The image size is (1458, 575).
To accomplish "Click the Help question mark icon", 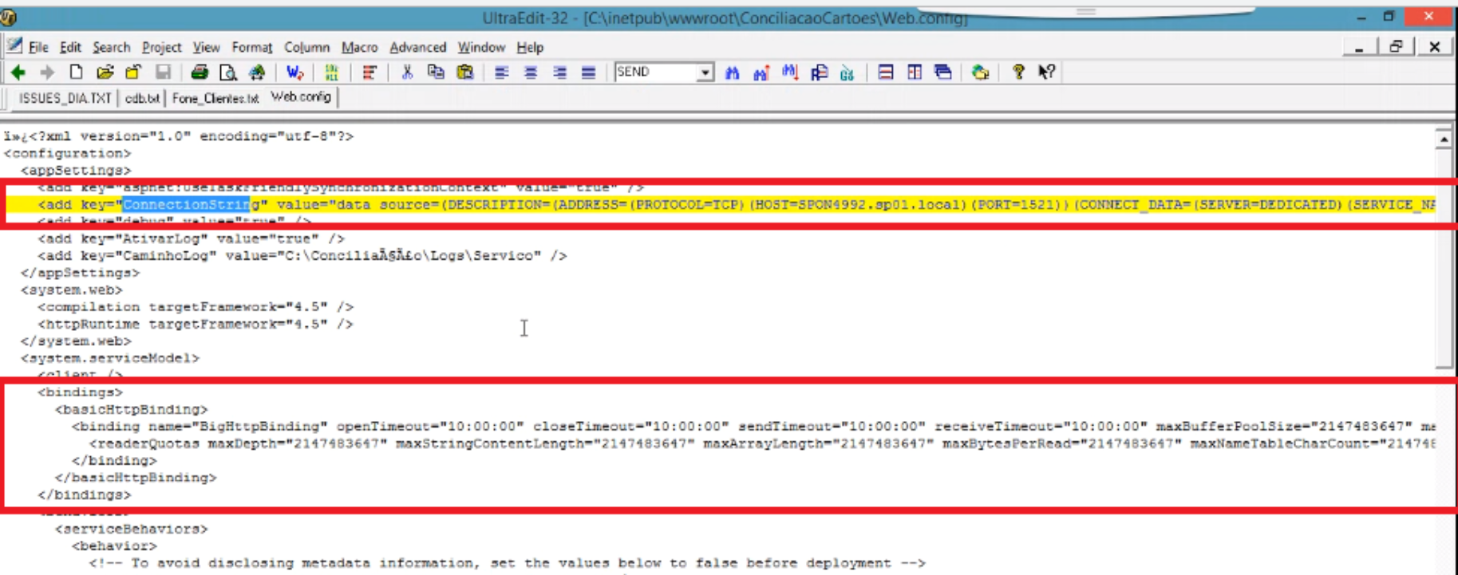I will pyautogui.click(x=1018, y=73).
